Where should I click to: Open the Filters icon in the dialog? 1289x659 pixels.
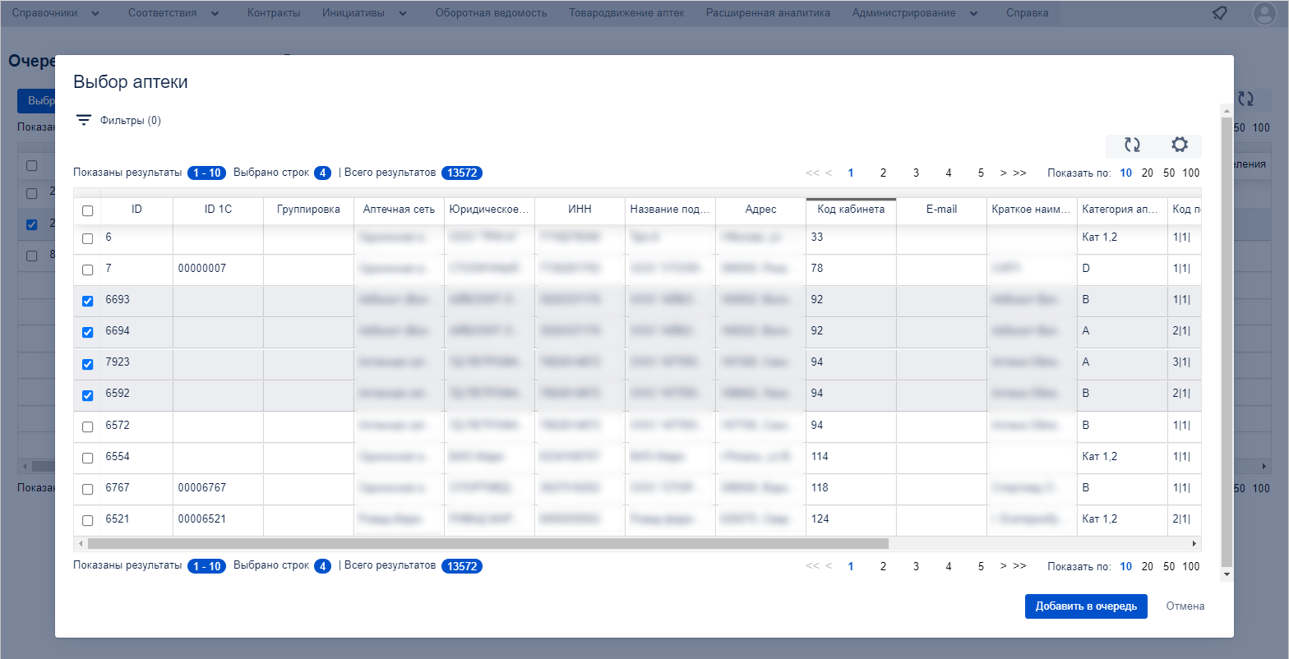[84, 121]
